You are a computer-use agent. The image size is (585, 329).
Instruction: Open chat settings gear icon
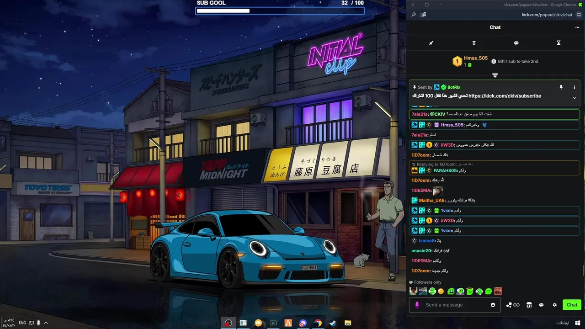coord(554,305)
